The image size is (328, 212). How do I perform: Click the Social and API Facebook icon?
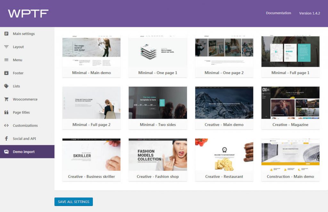pyautogui.click(x=6, y=138)
